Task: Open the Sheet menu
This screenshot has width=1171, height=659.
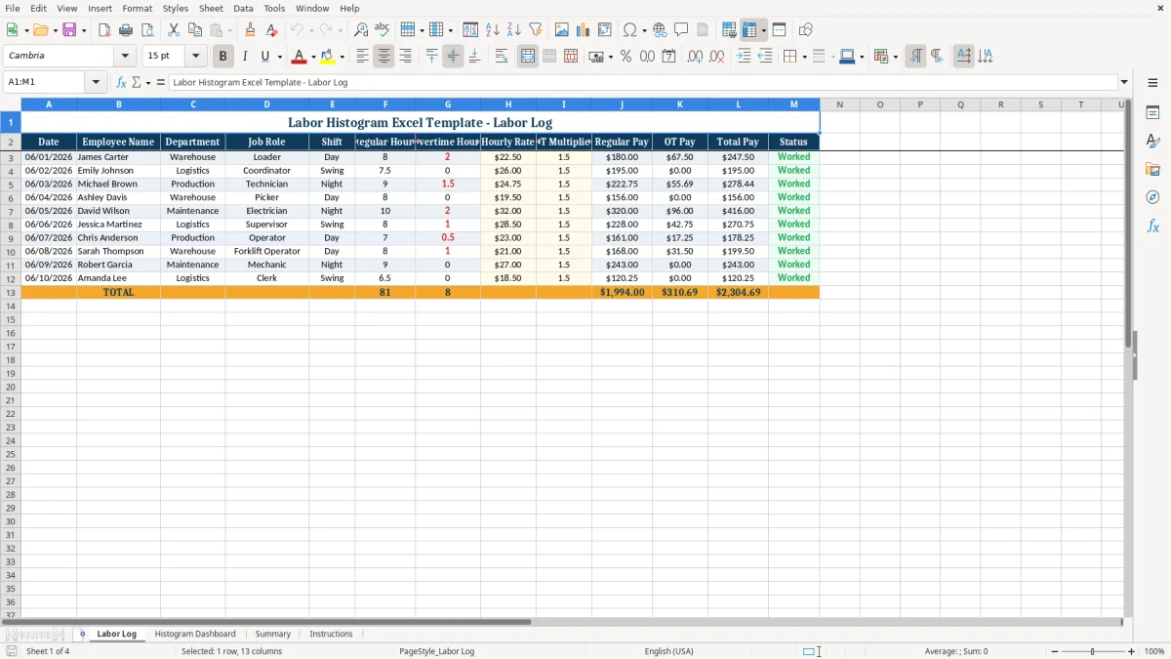Action: 211,8
